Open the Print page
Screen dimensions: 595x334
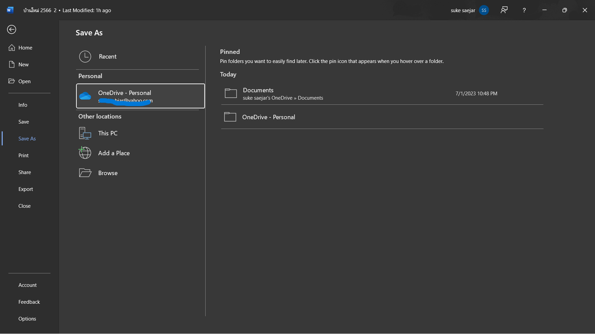(x=24, y=156)
